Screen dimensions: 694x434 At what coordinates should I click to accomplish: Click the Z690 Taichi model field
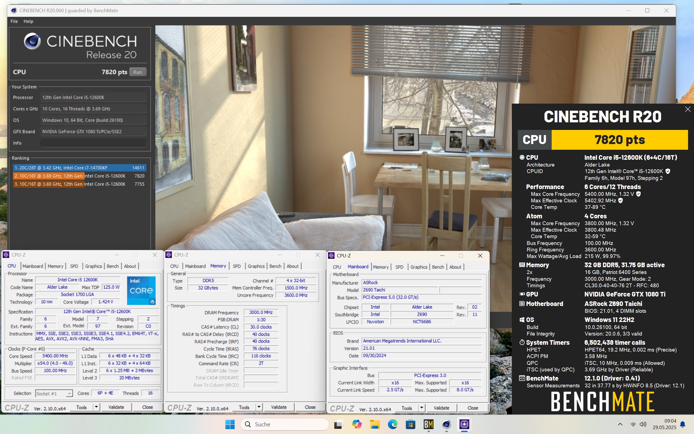pyautogui.click(x=400, y=290)
